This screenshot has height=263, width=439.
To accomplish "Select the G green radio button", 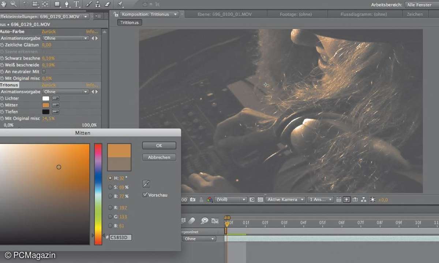I will 110,217.
